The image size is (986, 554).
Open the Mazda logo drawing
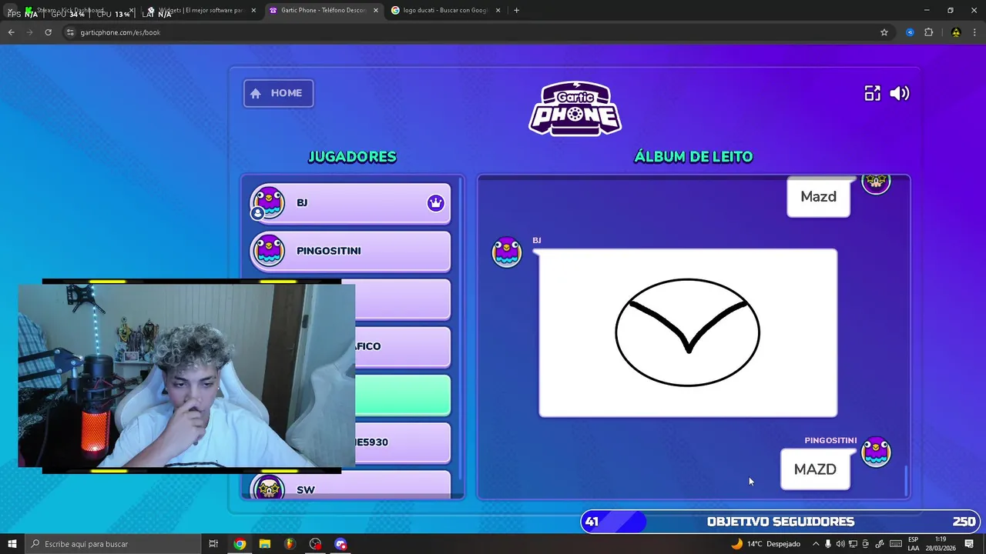[x=688, y=333]
